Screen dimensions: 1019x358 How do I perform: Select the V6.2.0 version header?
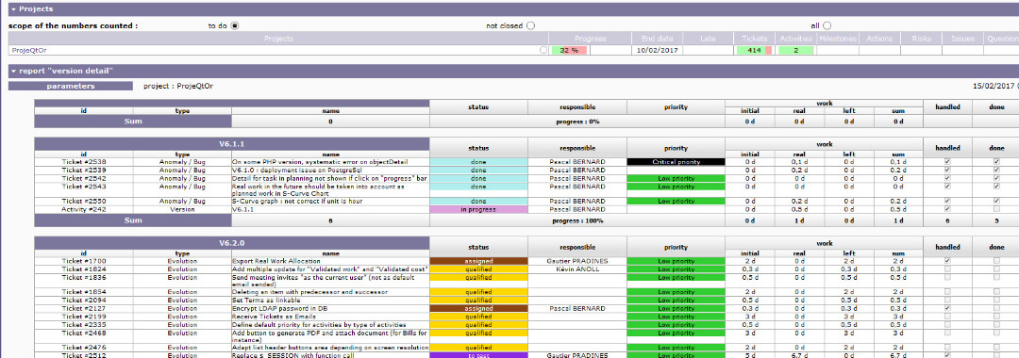[231, 242]
